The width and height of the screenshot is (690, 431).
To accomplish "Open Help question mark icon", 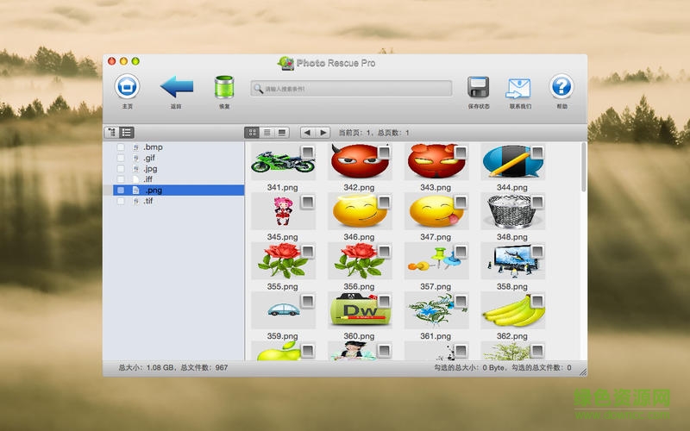I will coord(561,86).
